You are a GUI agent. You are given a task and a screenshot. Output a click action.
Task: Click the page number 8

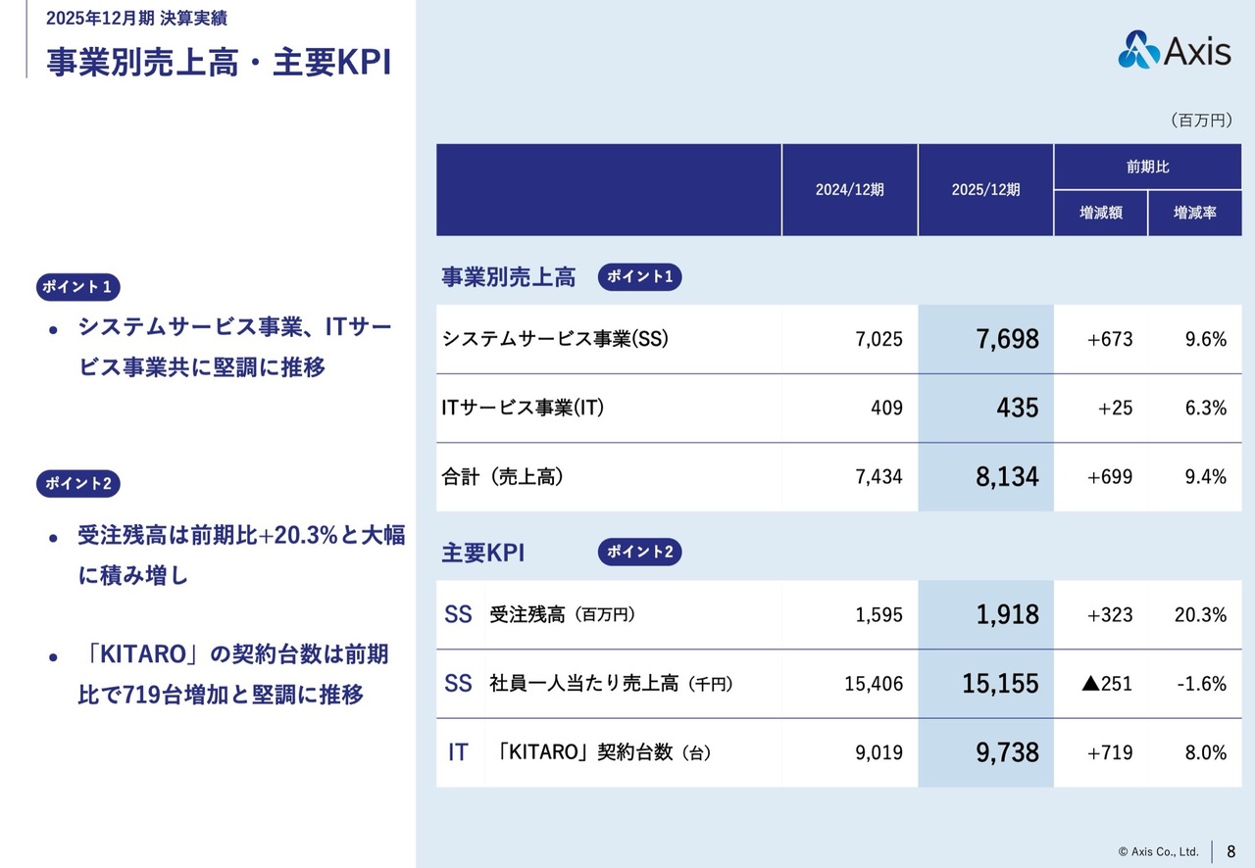pyautogui.click(x=1230, y=851)
